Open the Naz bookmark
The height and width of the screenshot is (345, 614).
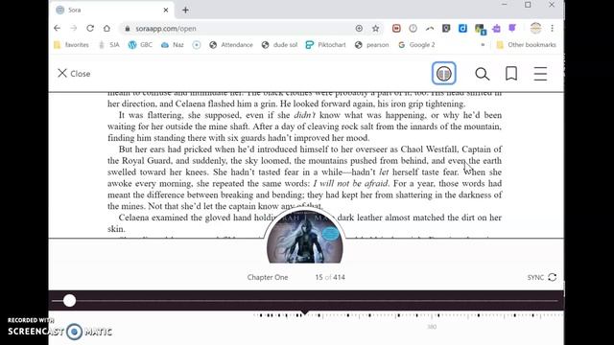click(173, 45)
